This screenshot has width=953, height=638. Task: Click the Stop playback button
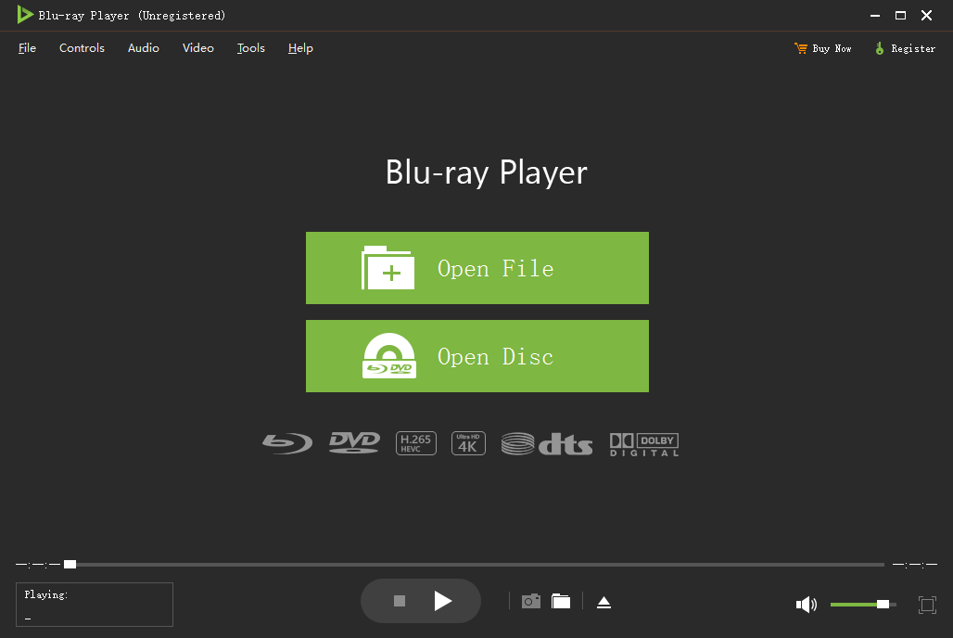pyautogui.click(x=400, y=601)
